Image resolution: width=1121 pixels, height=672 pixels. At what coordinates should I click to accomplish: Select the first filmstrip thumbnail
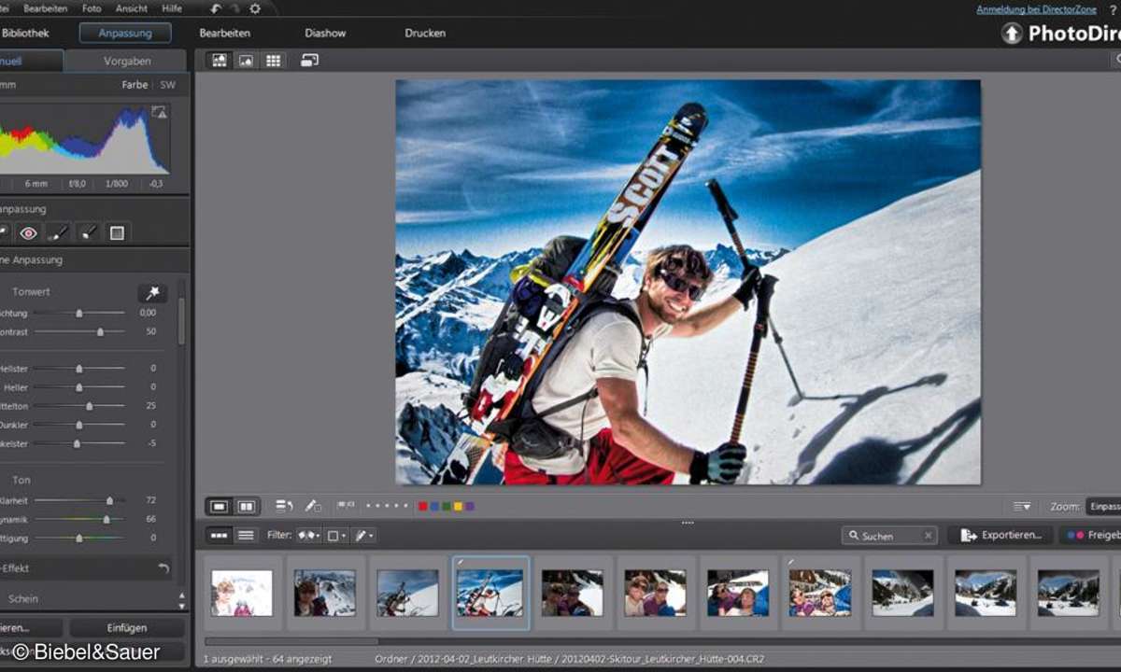(242, 593)
